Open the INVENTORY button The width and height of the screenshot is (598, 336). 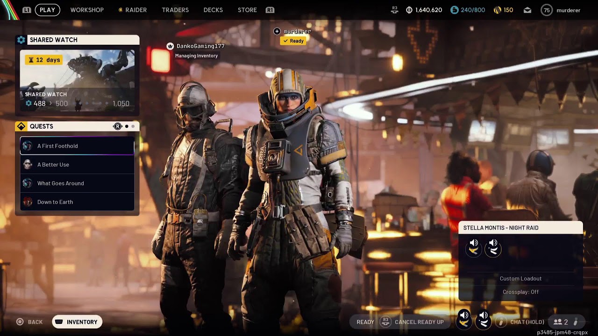77,322
